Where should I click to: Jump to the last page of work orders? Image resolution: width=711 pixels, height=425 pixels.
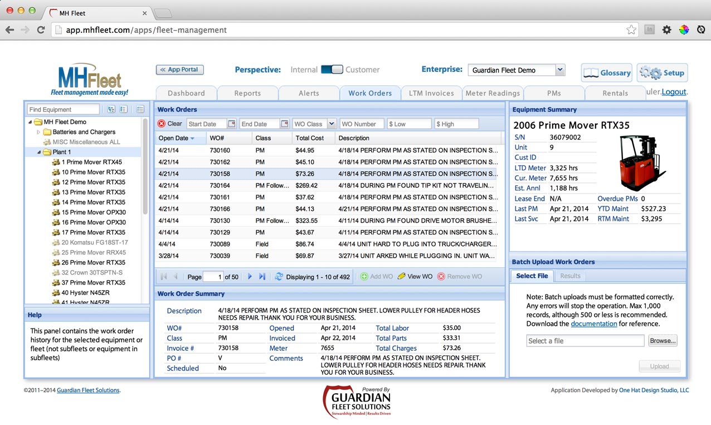point(262,277)
